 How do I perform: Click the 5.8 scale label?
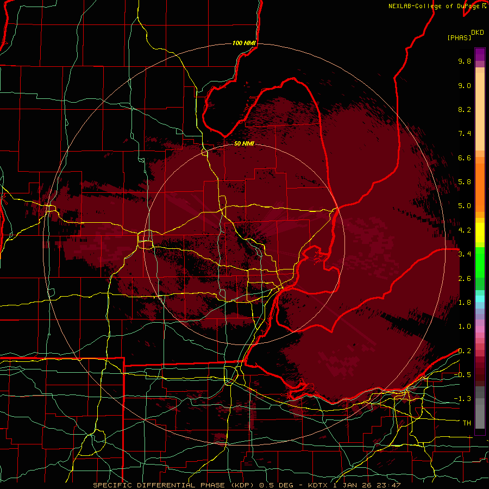(465, 182)
